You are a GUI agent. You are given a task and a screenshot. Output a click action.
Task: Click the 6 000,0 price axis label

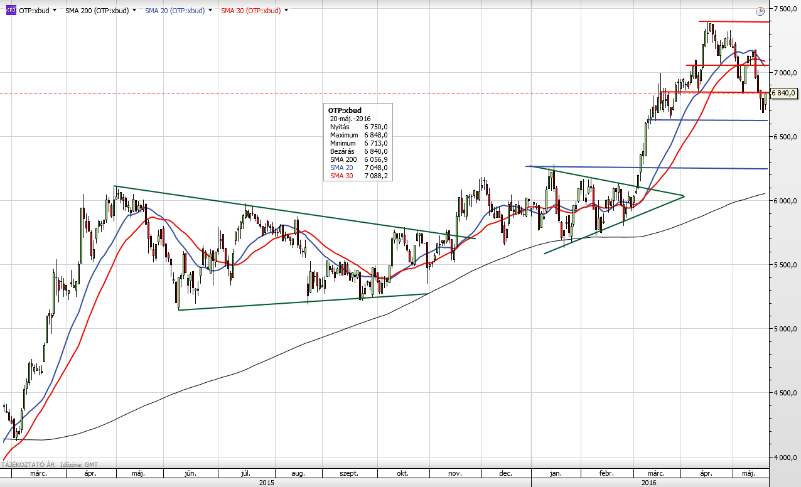pyautogui.click(x=785, y=201)
